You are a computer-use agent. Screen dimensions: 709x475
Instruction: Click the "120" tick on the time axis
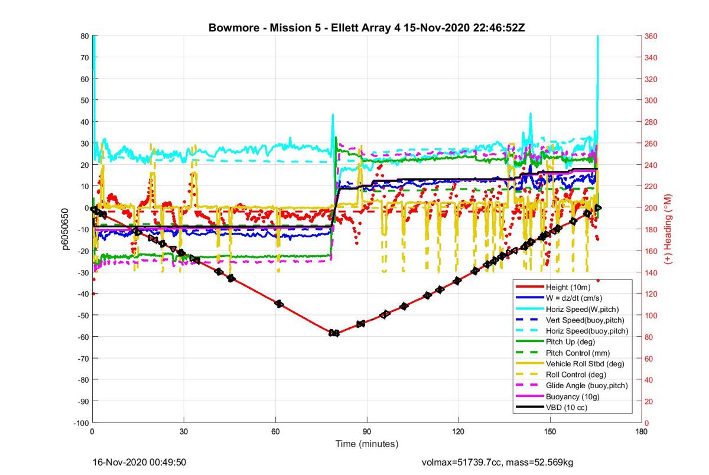click(458, 432)
